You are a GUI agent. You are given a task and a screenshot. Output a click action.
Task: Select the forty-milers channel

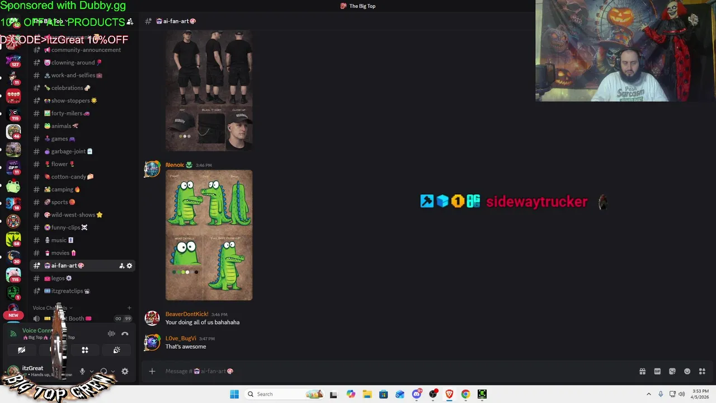[x=82, y=113]
